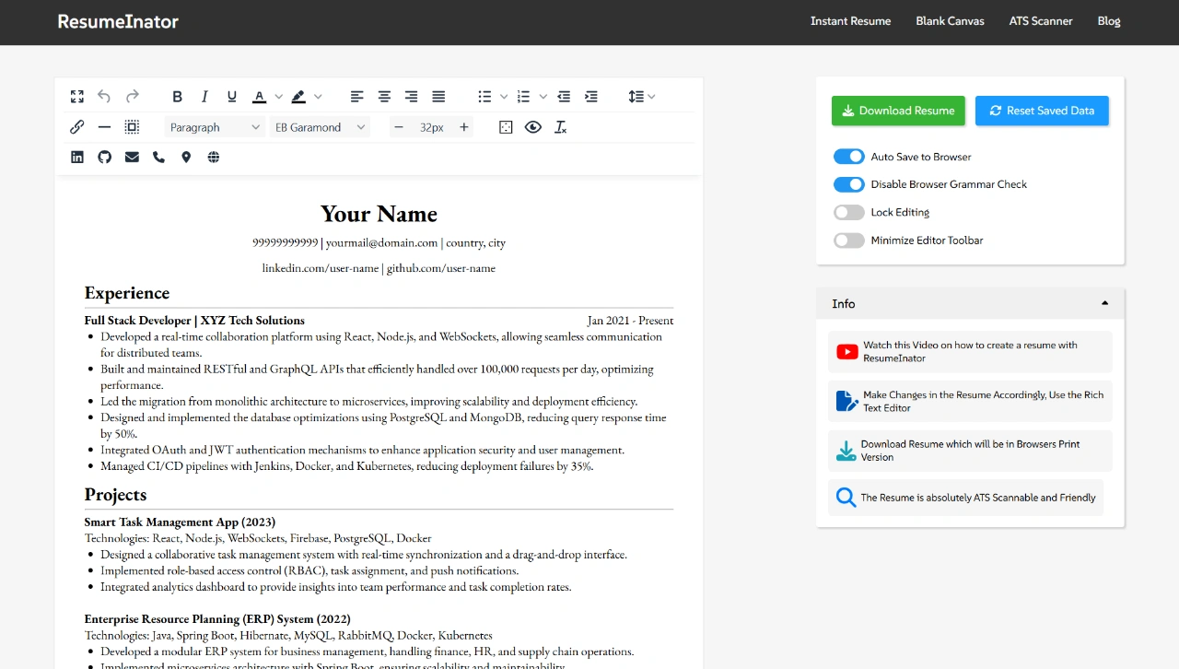1179x669 pixels.
Task: Click the Download Resume button
Action: pos(898,111)
